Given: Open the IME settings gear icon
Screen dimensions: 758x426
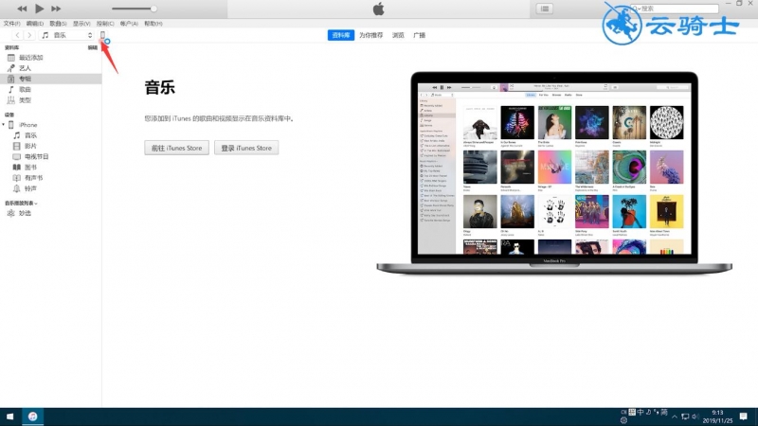Looking at the screenshot, I should click(x=623, y=420).
